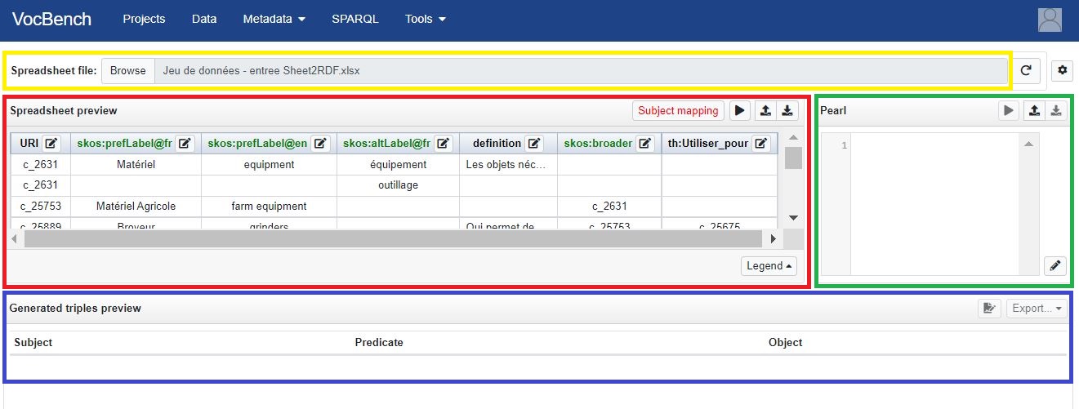Click the user avatar in top bar
Image resolution: width=1079 pixels, height=409 pixels.
pyautogui.click(x=1050, y=20)
